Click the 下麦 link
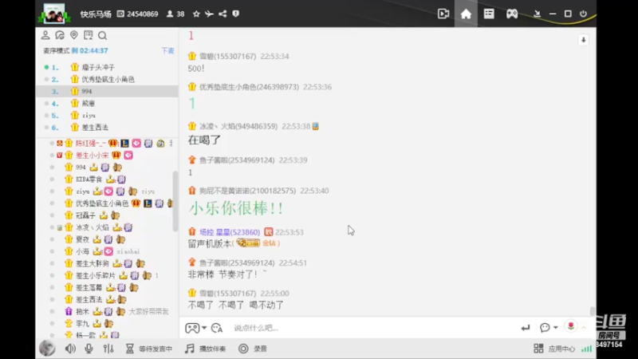 tap(167, 50)
